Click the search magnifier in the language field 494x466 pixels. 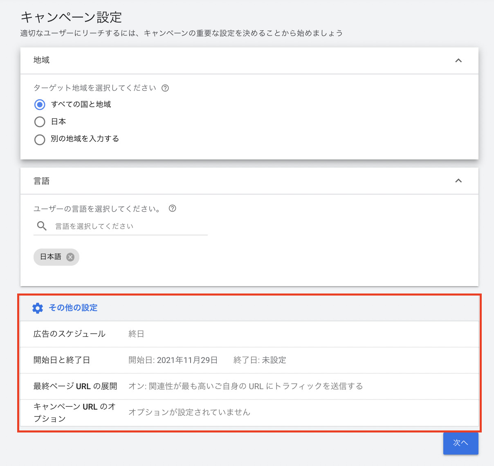click(x=41, y=226)
